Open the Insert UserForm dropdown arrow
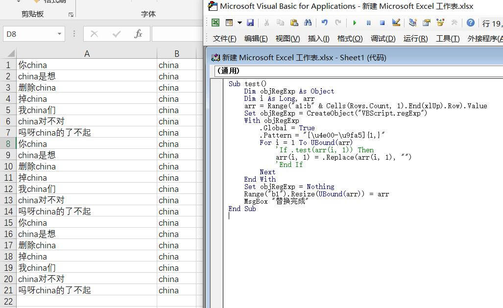503x308 pixels. click(240, 23)
